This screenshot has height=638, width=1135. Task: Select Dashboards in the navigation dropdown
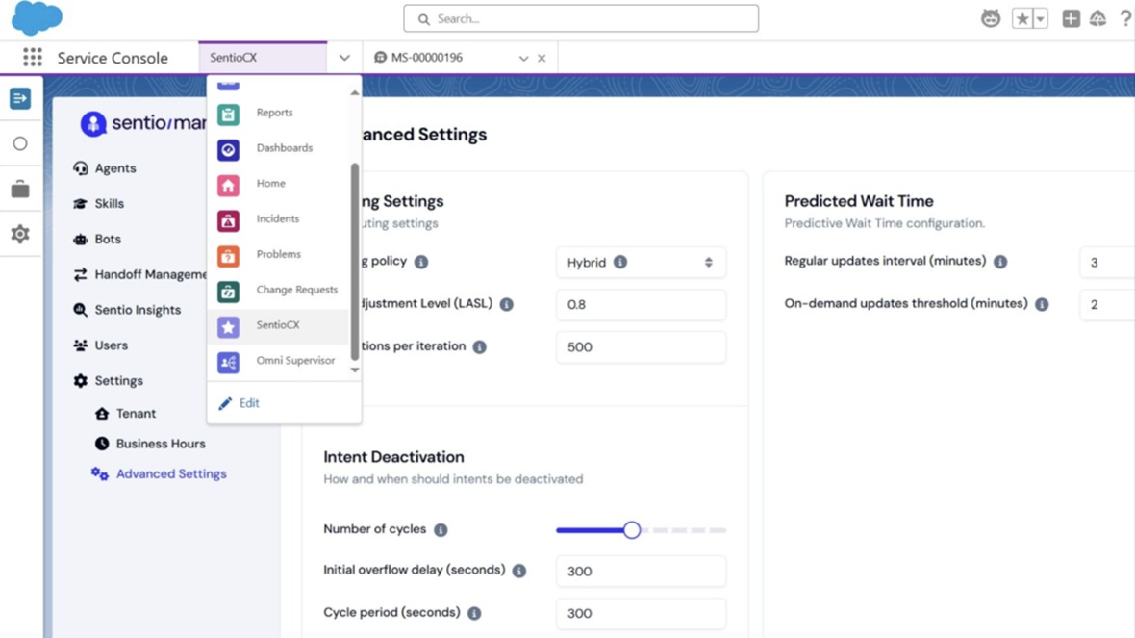[278, 148]
